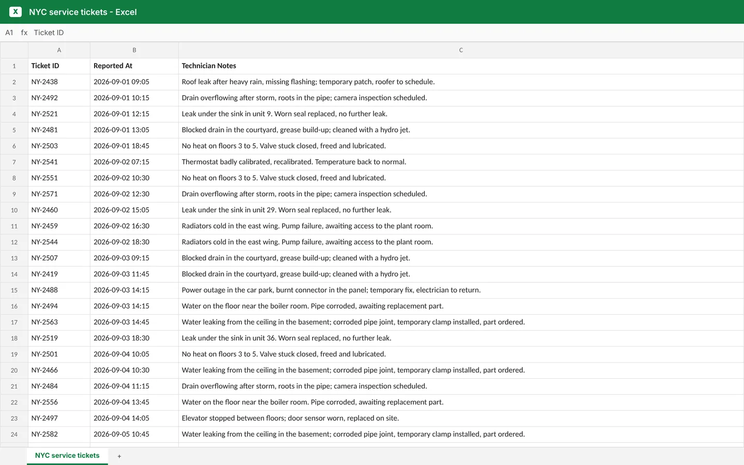Click the select-all corner of the grid
Image resolution: width=744 pixels, height=465 pixels.
coord(14,50)
